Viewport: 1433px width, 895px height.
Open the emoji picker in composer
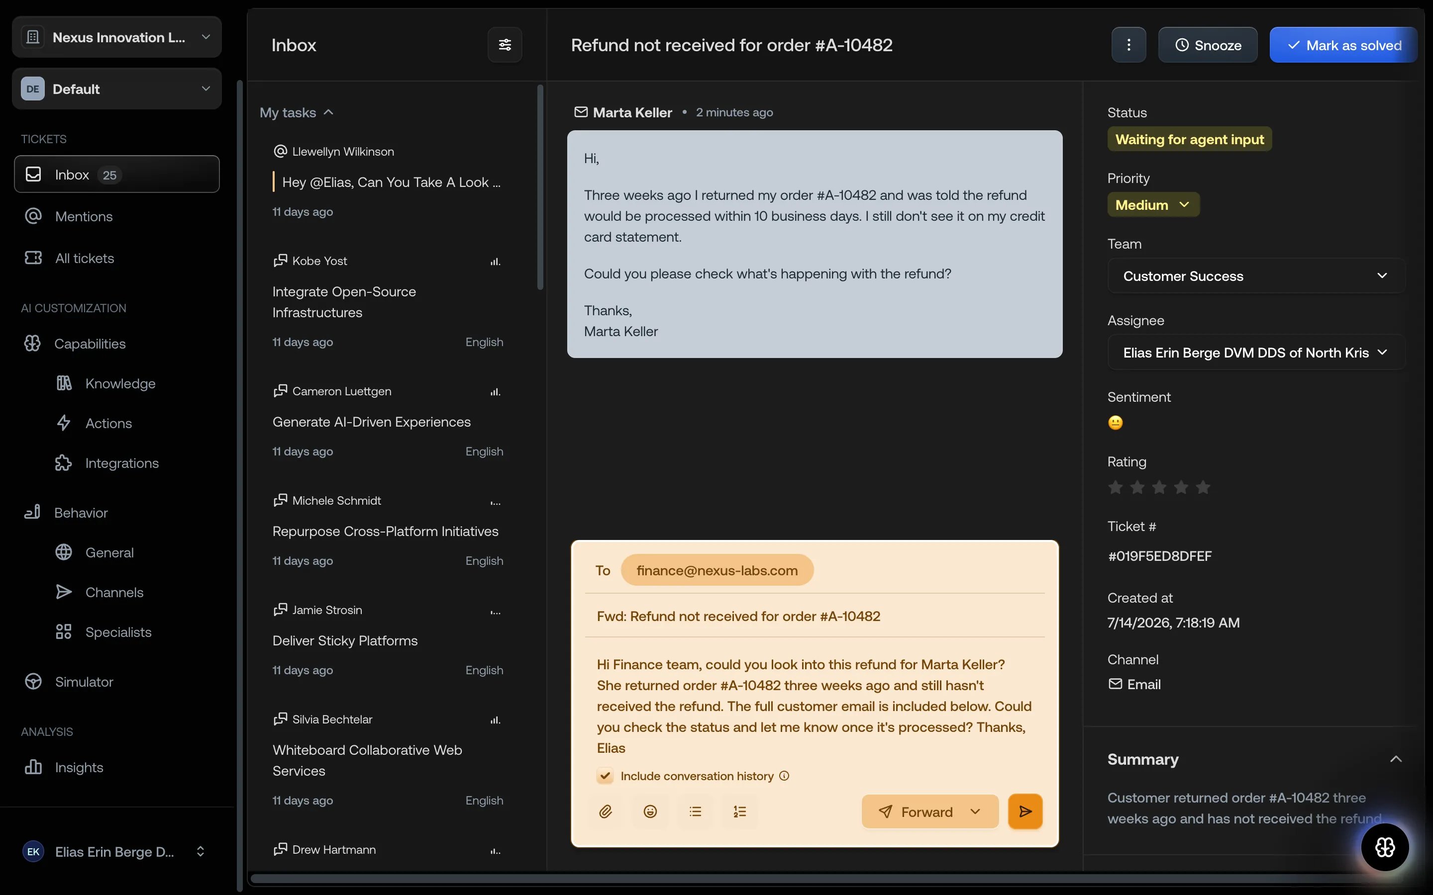pos(650,811)
